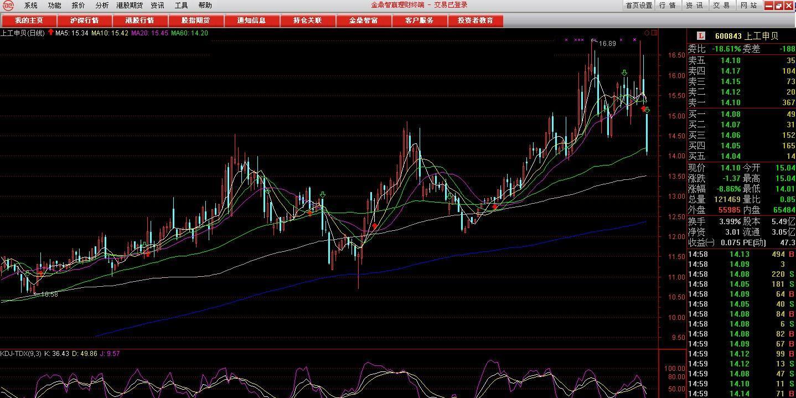The width and height of the screenshot is (796, 398).
Task: Open the 港股期货 menu
Action: (x=130, y=6)
